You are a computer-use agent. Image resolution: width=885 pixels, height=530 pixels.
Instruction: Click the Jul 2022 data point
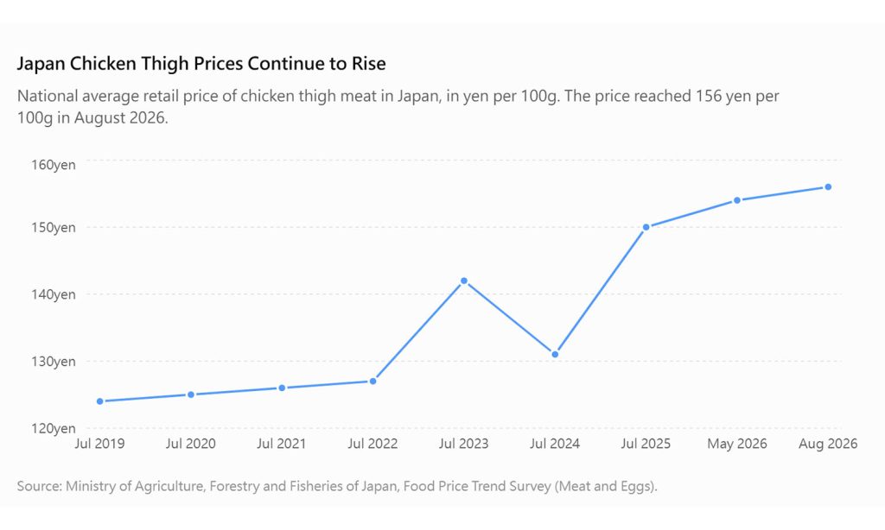[x=373, y=382]
